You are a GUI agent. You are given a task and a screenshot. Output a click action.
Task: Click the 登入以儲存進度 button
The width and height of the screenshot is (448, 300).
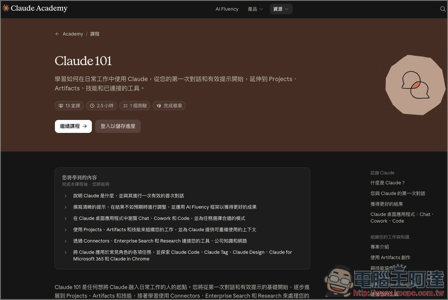(x=118, y=126)
